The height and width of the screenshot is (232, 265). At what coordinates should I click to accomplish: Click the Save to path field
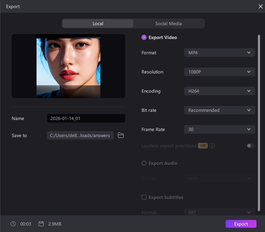[x=80, y=135]
